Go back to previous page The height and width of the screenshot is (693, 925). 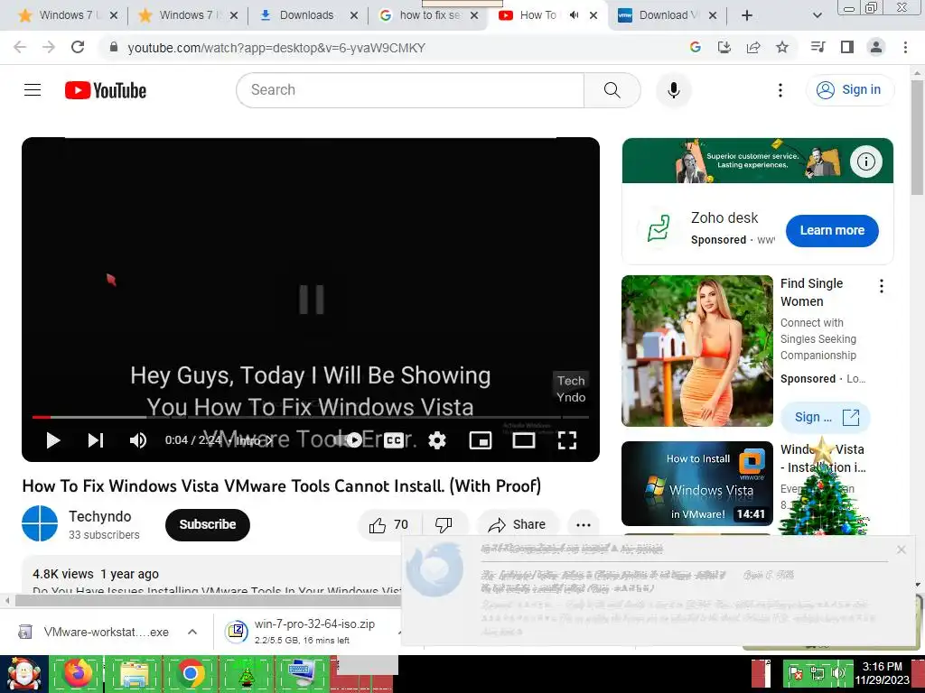click(20, 47)
